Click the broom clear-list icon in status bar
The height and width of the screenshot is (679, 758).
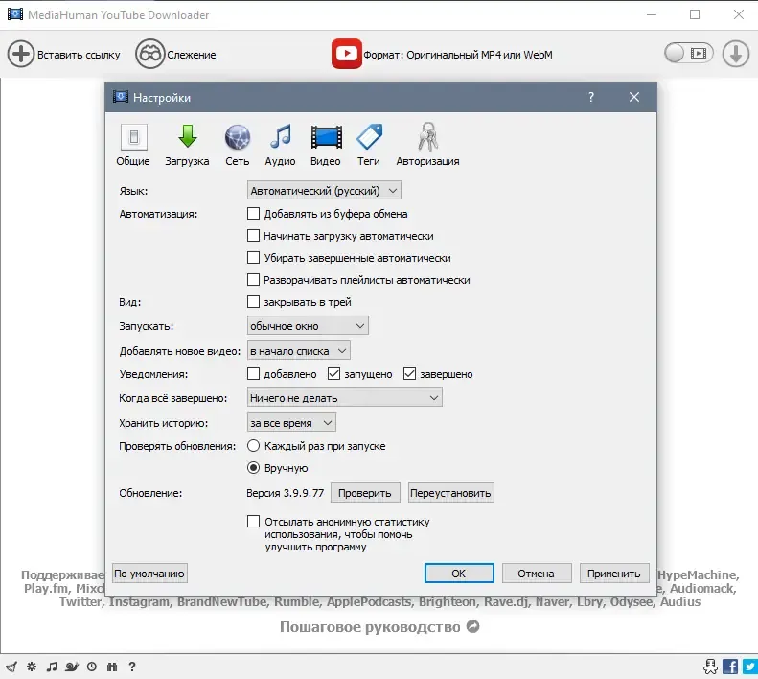coord(11,667)
